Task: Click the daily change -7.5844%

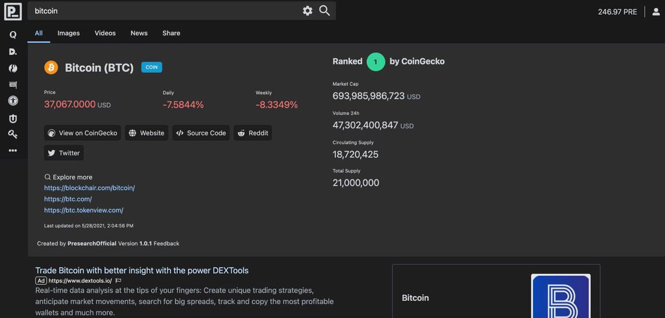Action: (x=183, y=105)
